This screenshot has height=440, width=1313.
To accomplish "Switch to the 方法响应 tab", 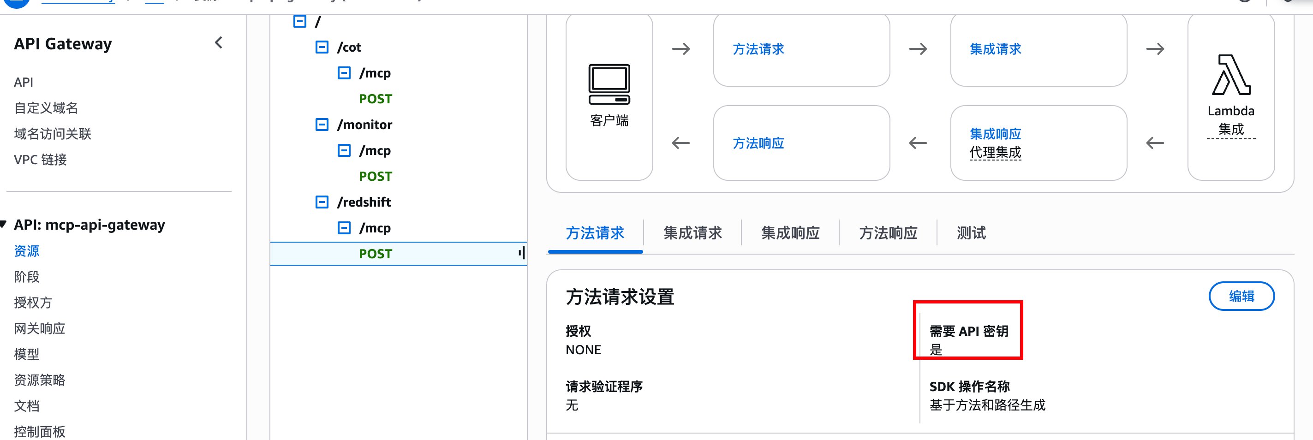I will pyautogui.click(x=888, y=233).
